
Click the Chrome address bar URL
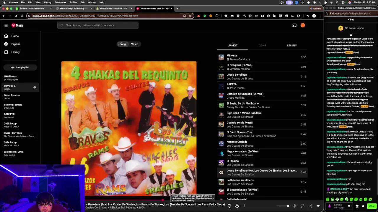pyautogui.click(x=85, y=16)
